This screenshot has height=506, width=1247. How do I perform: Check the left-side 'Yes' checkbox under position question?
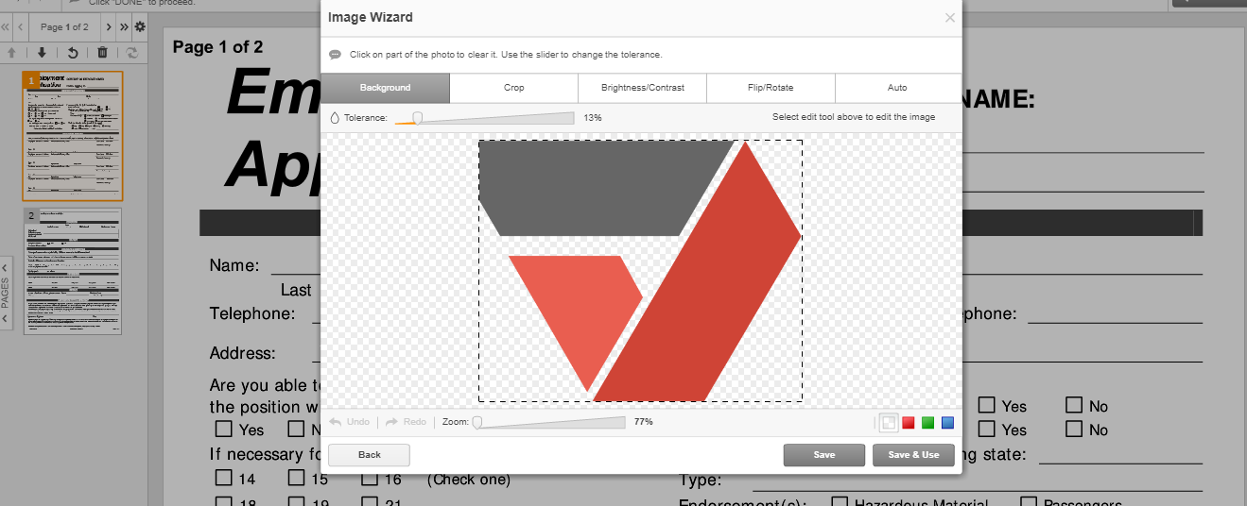[224, 429]
